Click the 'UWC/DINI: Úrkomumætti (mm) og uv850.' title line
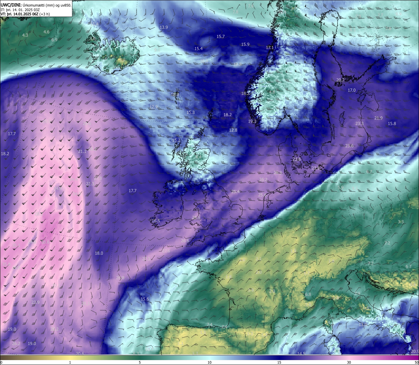This screenshot has height=365, width=419. point(36,5)
